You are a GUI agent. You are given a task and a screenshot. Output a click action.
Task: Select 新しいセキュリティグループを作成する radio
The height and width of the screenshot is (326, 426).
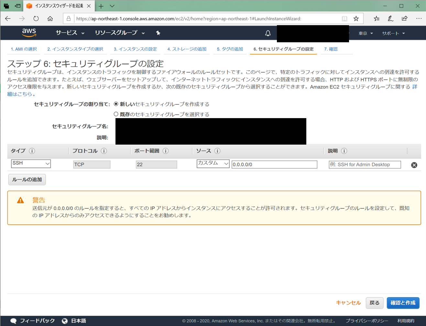tap(116, 104)
